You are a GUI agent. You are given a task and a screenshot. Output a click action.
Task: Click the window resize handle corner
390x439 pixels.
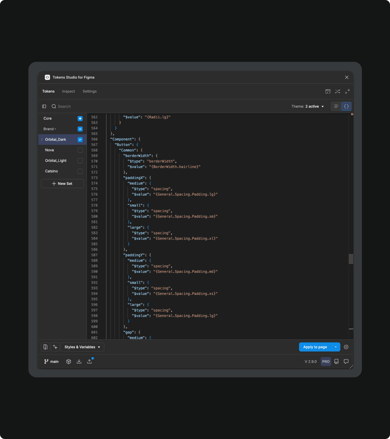click(351, 367)
